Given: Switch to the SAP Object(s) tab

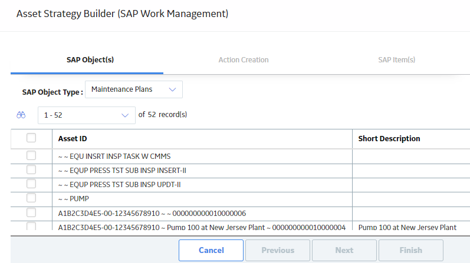Looking at the screenshot, I should click(x=90, y=60).
